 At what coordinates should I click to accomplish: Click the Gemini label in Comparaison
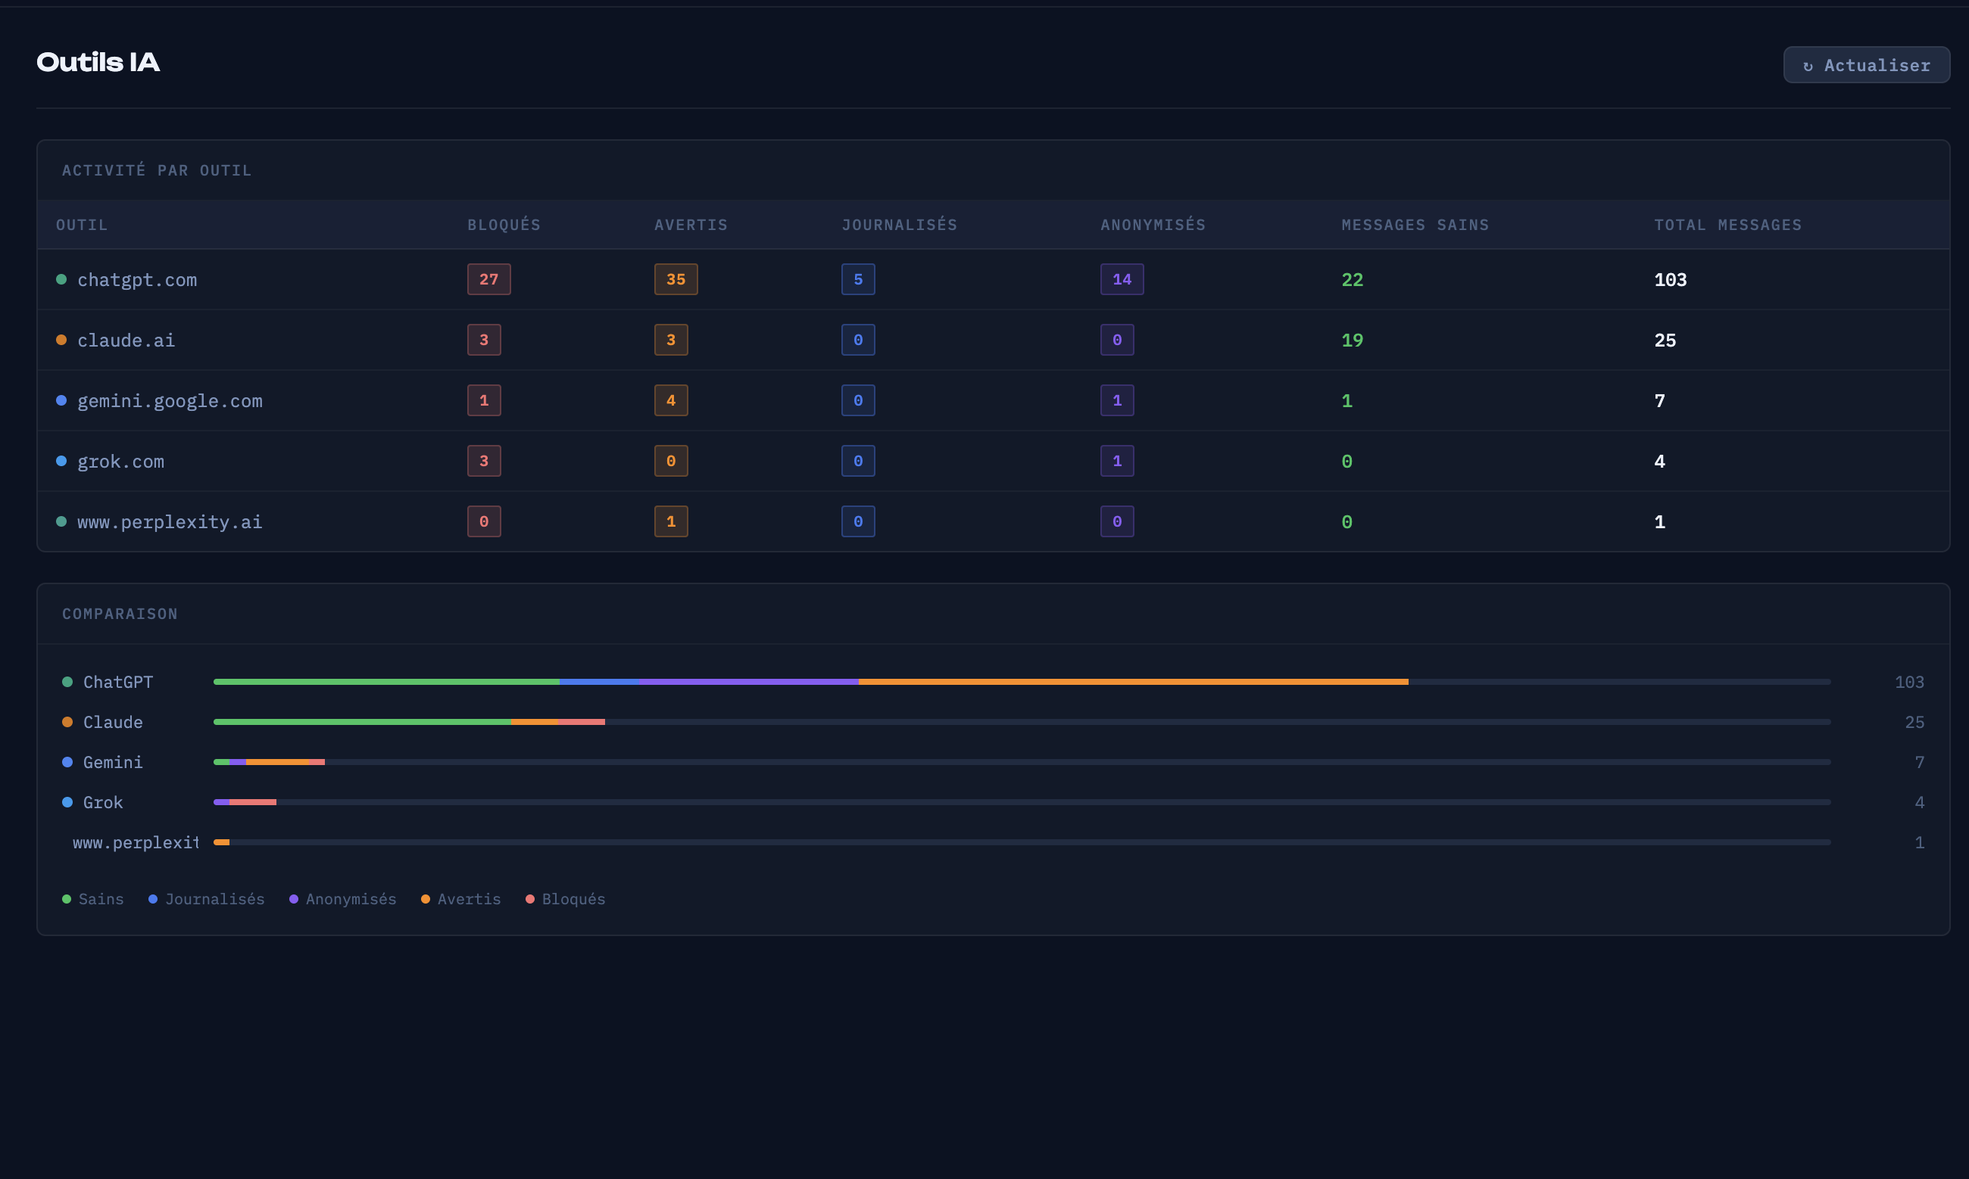coord(113,762)
